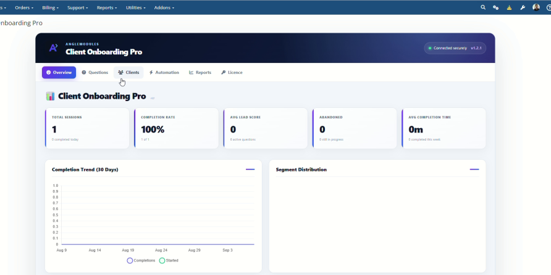Go to the Licence tab
Screen dimensions: 551x275
(x=232, y=72)
